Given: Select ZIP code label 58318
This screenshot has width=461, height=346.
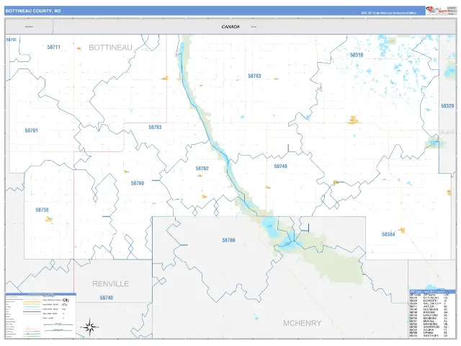Looking at the screenshot, I should (357, 55).
